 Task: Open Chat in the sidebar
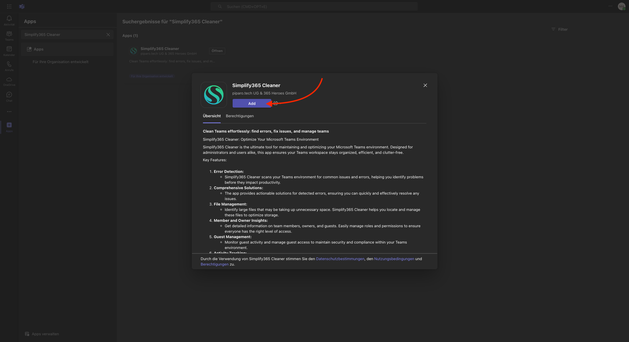click(x=9, y=97)
